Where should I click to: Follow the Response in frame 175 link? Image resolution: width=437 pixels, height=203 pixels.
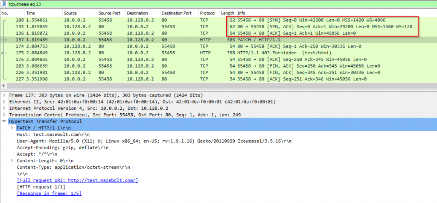(x=49, y=194)
